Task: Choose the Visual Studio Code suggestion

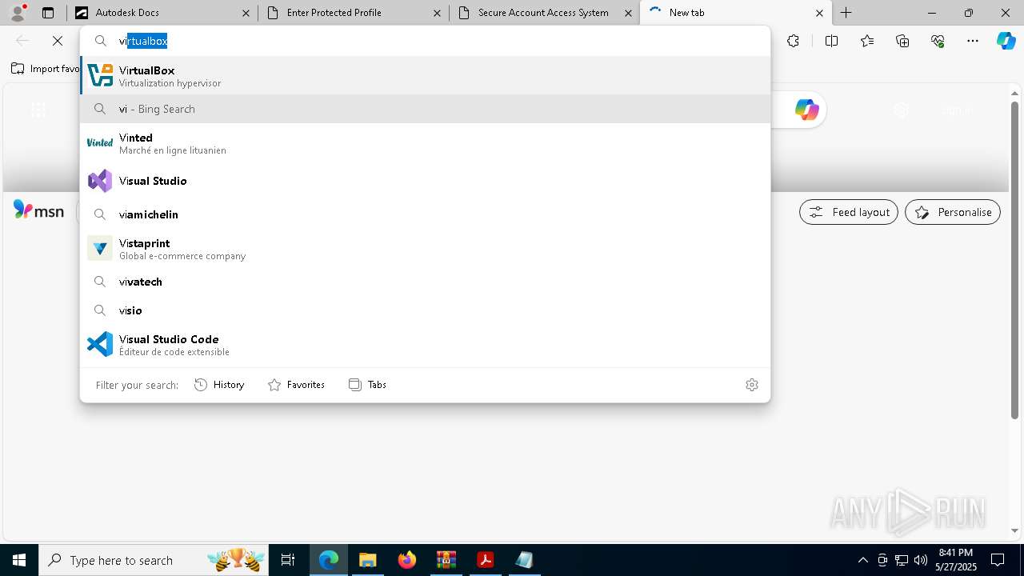Action: point(425,345)
